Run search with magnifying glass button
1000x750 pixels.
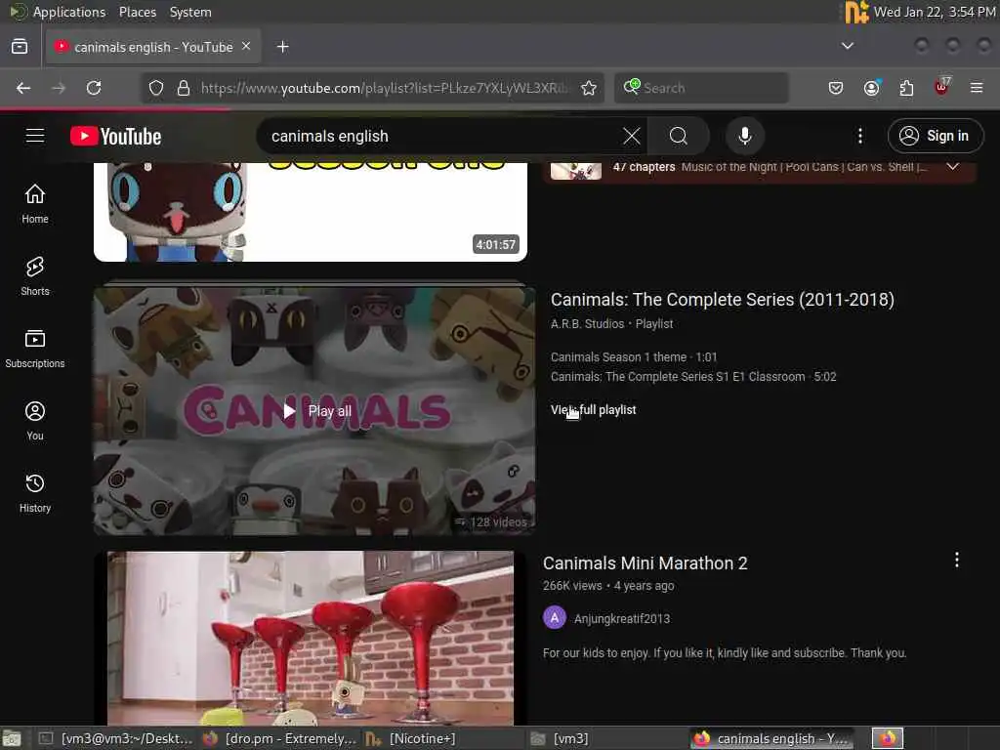679,136
